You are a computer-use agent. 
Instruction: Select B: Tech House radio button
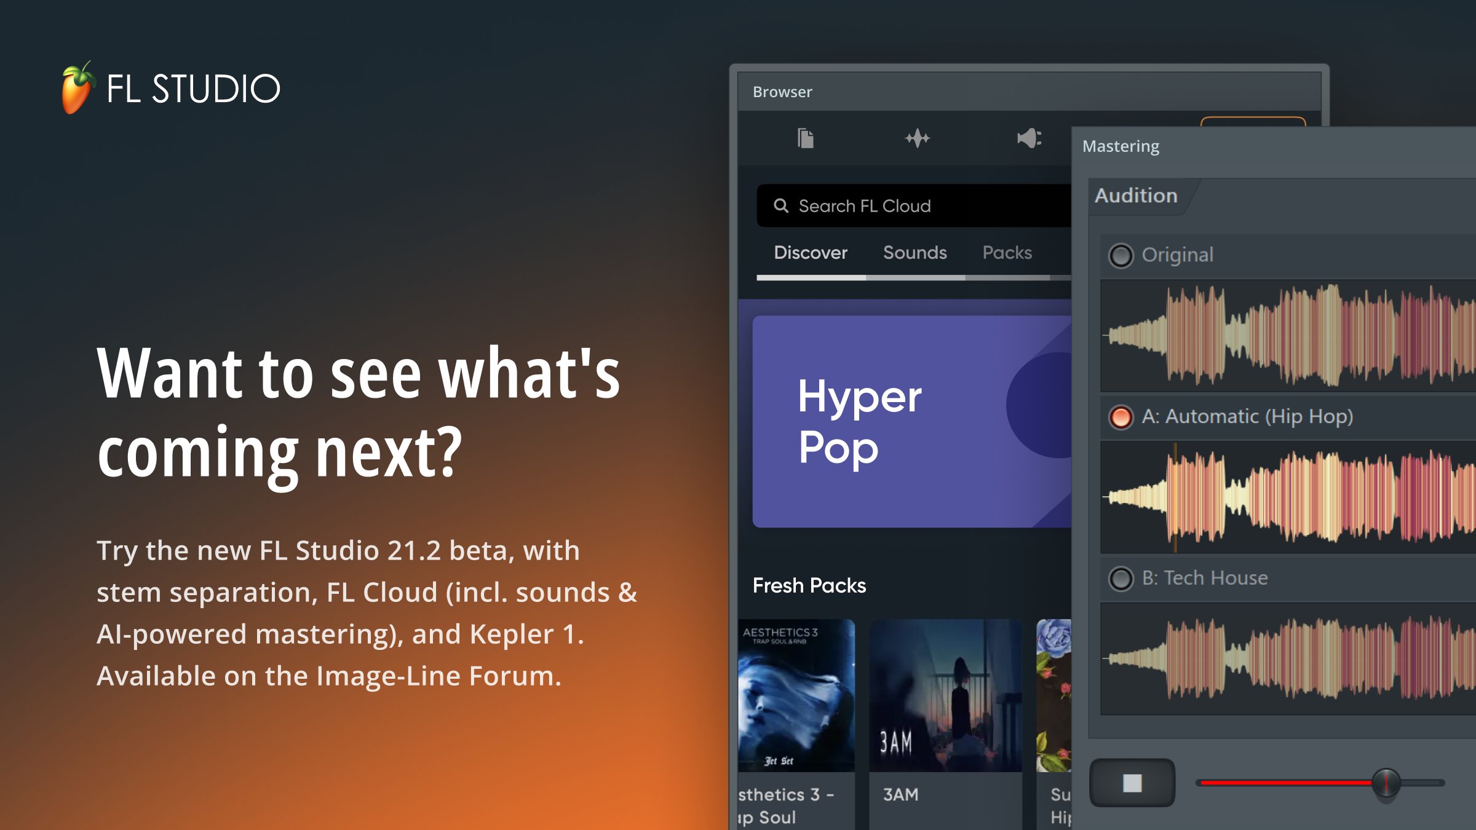click(1121, 579)
